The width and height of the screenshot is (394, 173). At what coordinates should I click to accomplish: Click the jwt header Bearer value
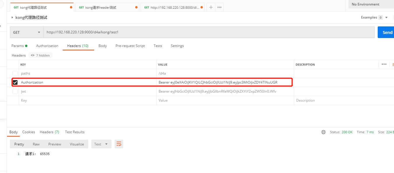click(x=217, y=91)
